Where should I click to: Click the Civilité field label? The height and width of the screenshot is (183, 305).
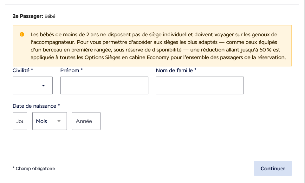[x=23, y=70]
